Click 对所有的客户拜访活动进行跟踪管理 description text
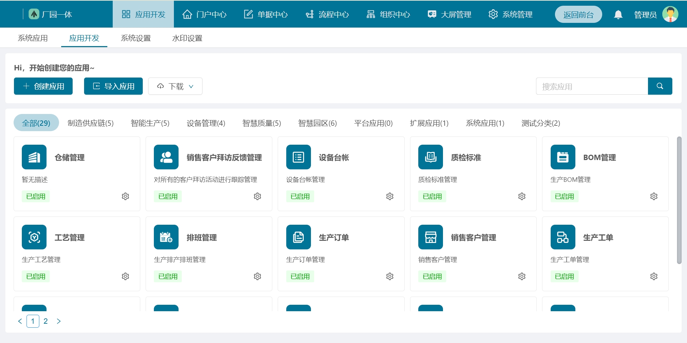The height and width of the screenshot is (343, 687). (x=205, y=179)
